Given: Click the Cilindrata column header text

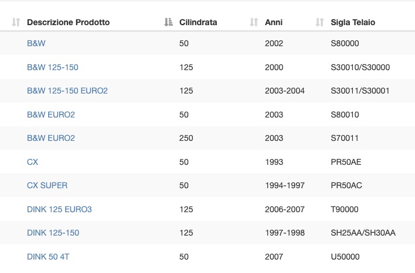Looking at the screenshot, I should (198, 22).
